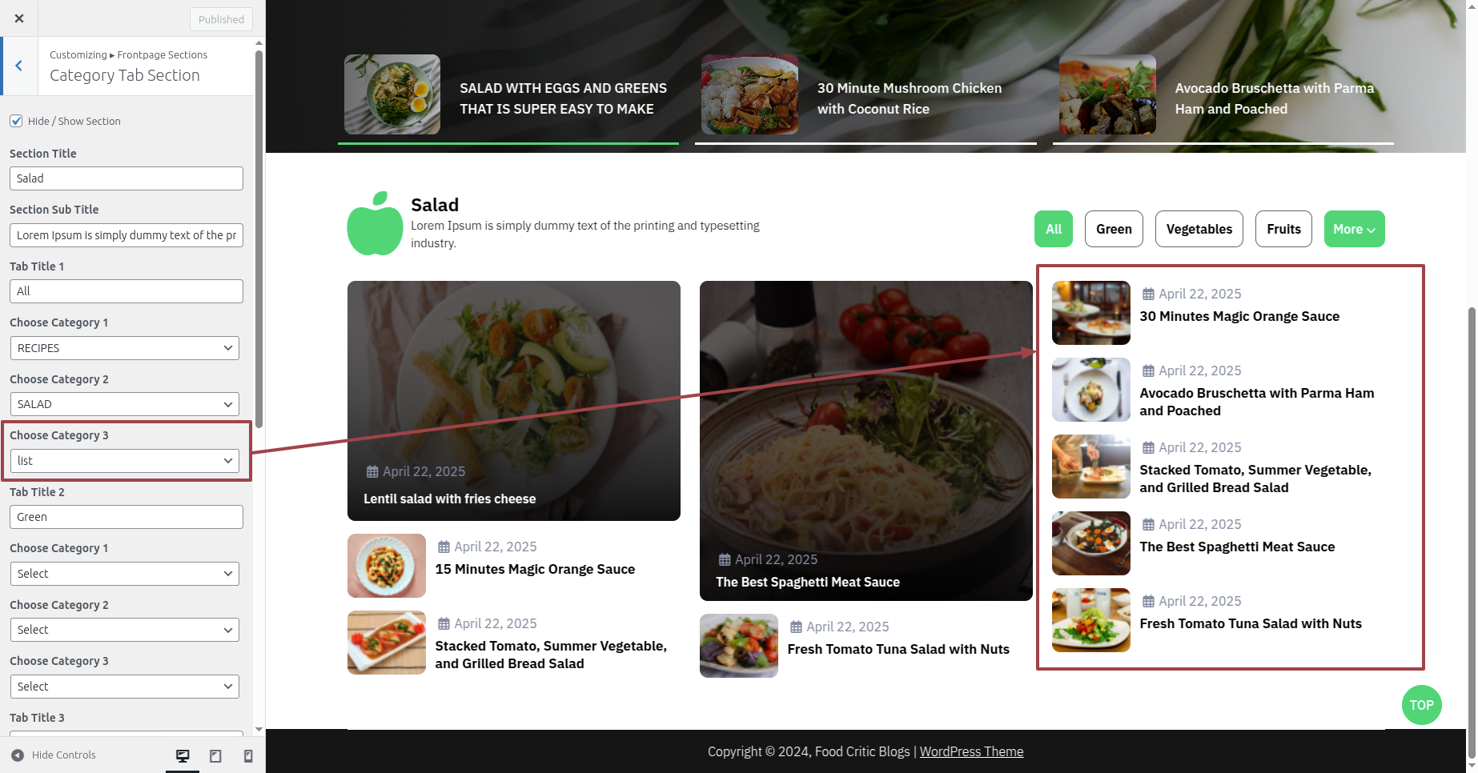Click the green apple section icon
Viewport: 1478px width, 773px height.
(375, 223)
